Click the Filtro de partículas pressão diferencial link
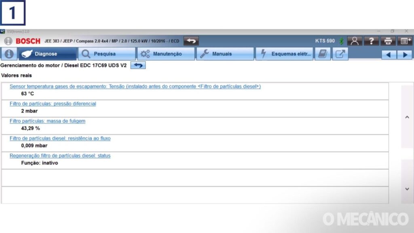 (x=53, y=104)
